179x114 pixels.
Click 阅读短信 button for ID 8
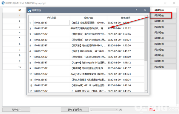(x=163, y=56)
